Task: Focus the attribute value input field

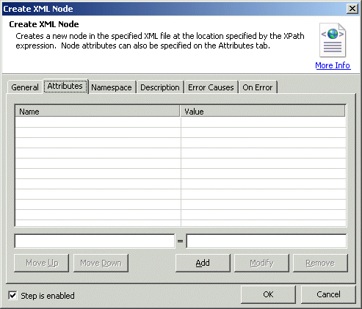Action: [267, 241]
